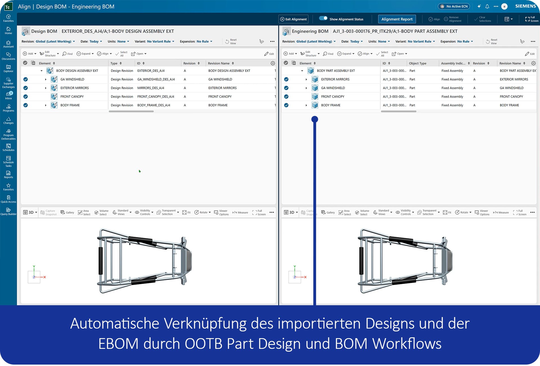
Task: Open Supplier Exchanges sidebar item
Action: (x=8, y=83)
